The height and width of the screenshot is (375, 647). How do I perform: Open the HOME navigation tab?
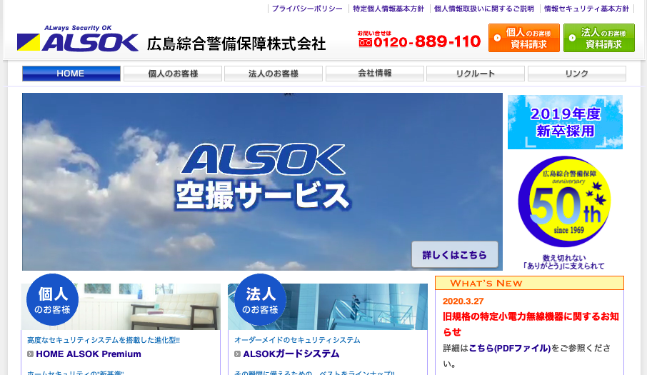[71, 74]
